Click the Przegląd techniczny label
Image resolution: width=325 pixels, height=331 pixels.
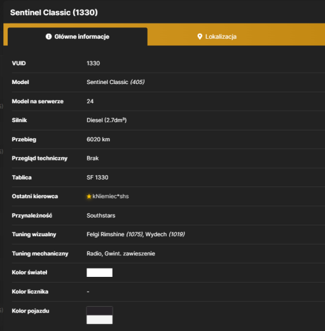tap(39, 158)
